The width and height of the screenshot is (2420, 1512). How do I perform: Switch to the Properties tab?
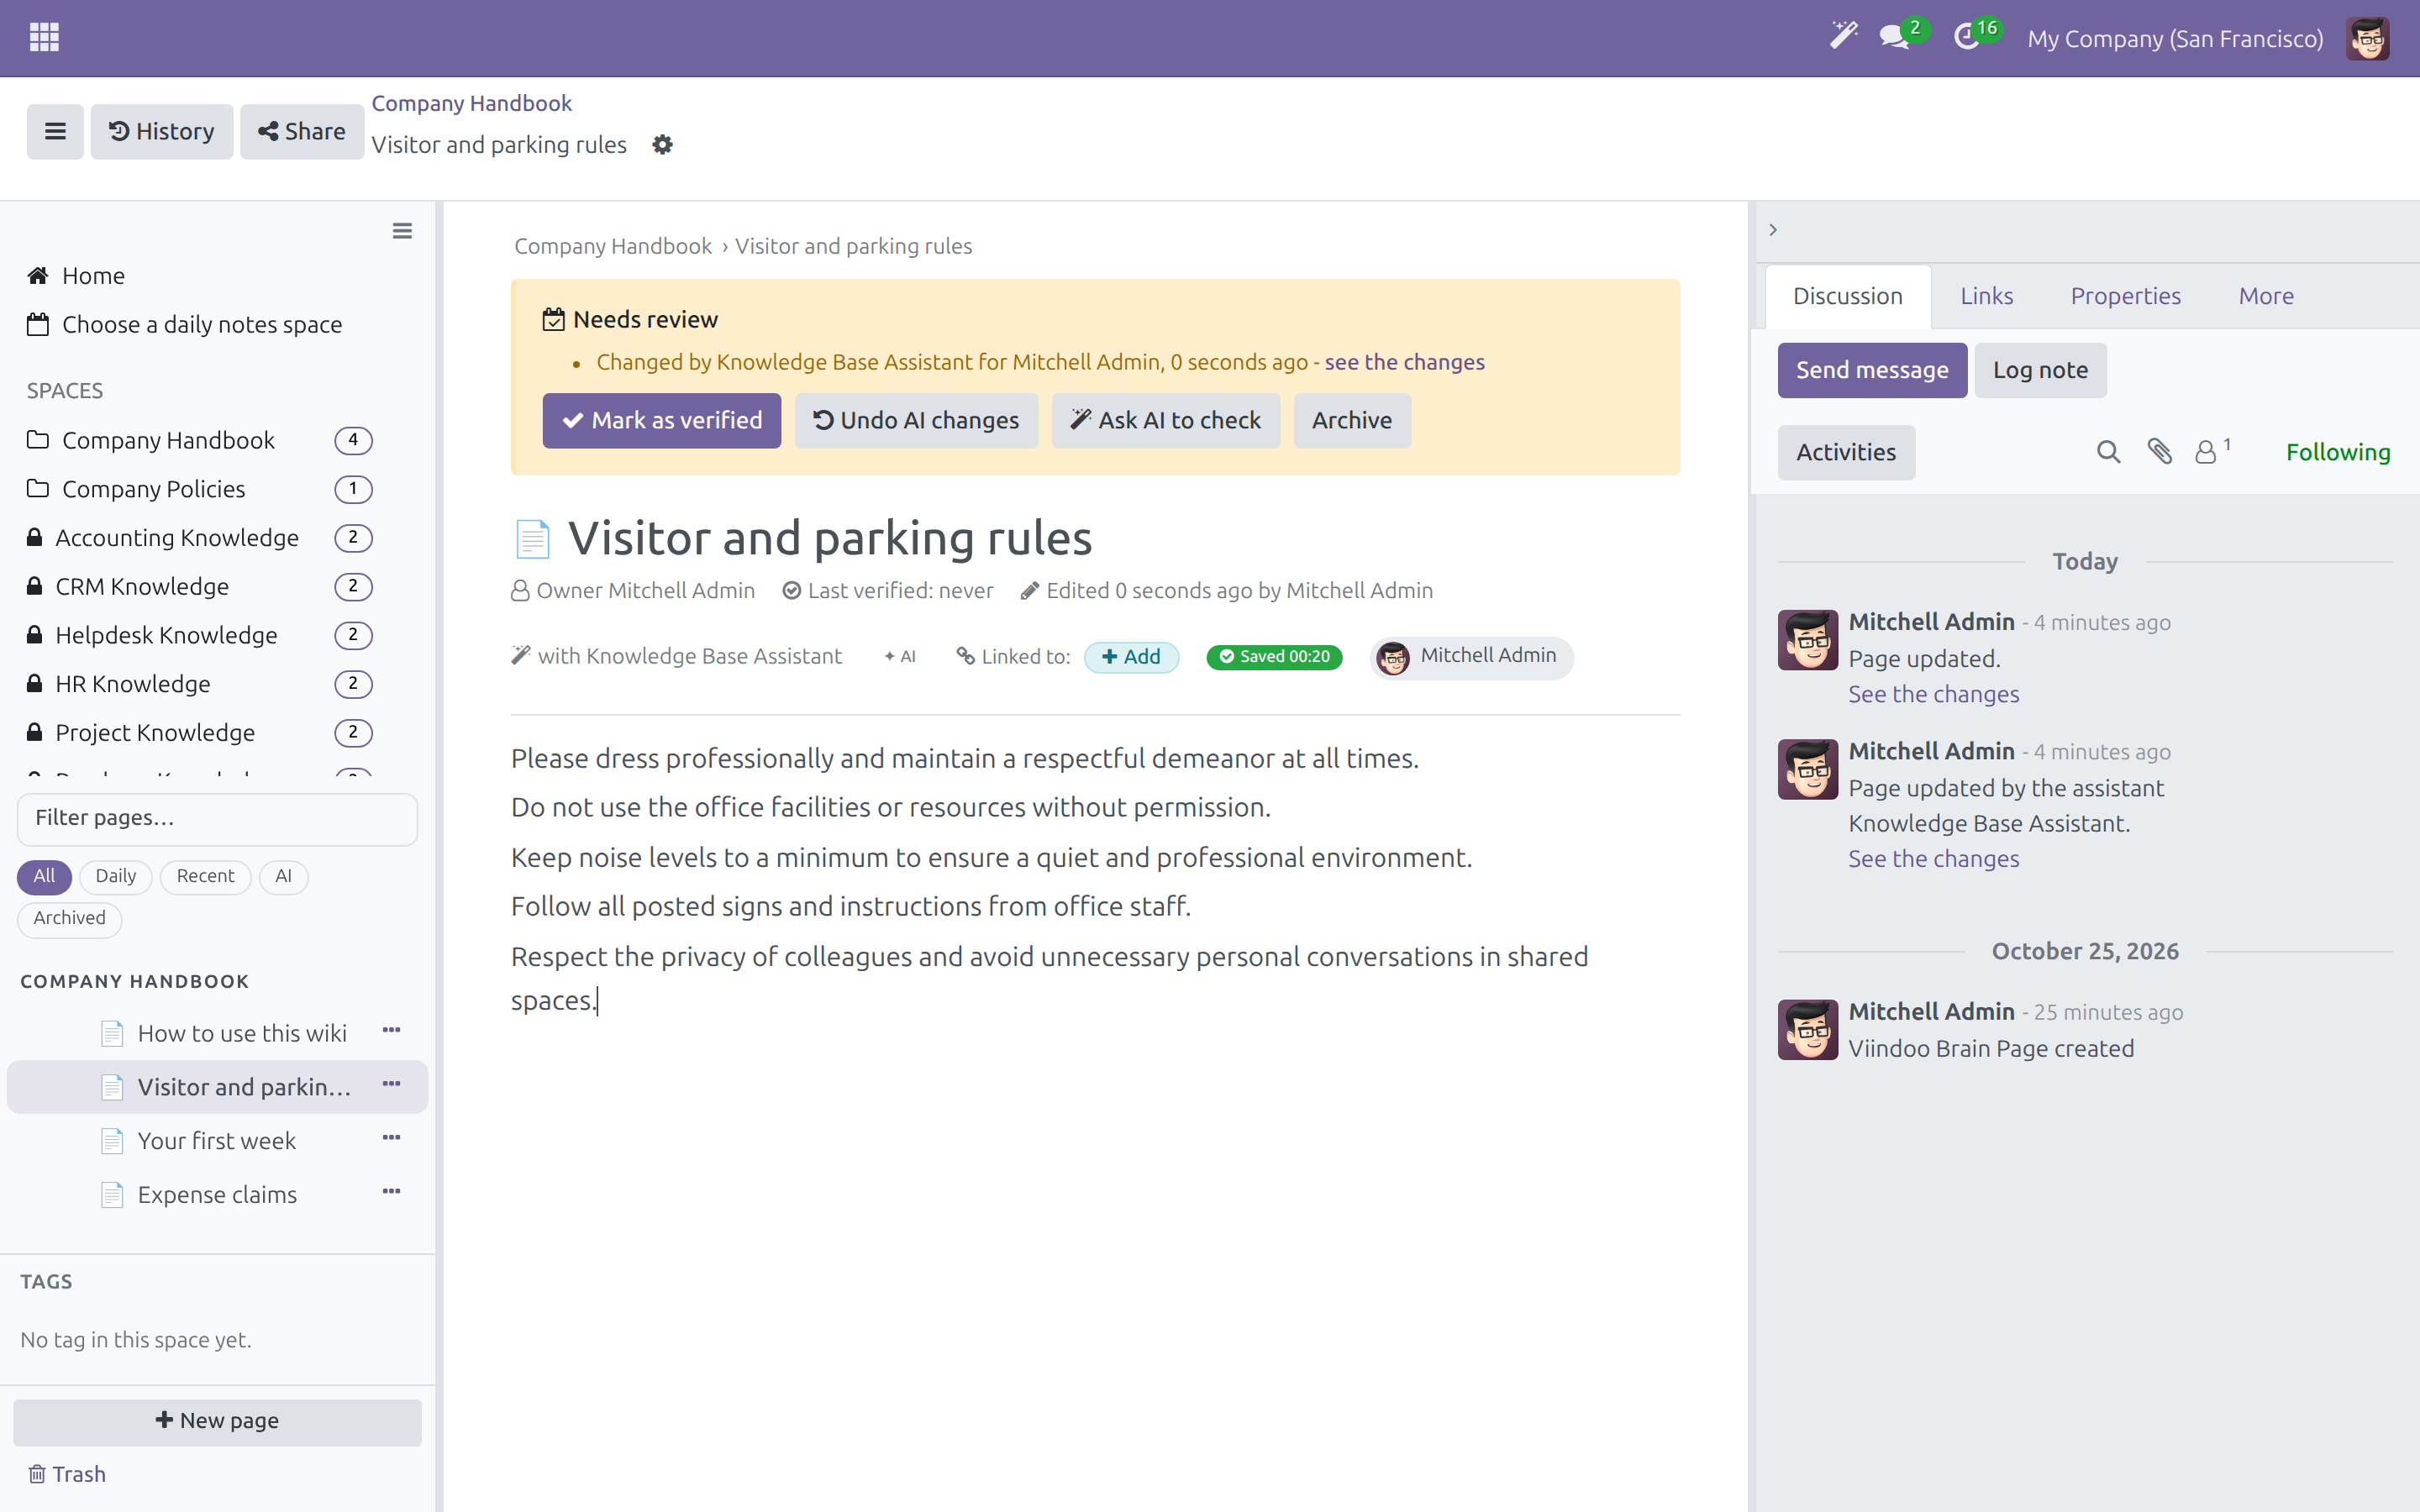click(x=2125, y=296)
